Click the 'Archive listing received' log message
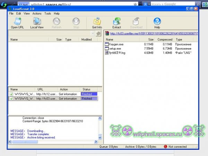The height and width of the screenshot is (156, 208). point(41,138)
